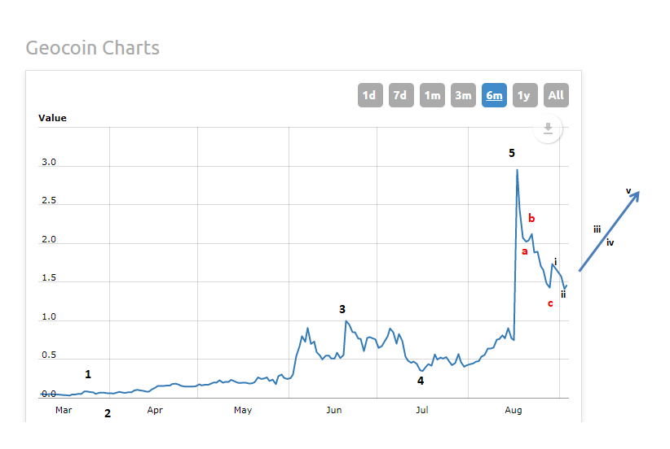Select the wave 3 label
Viewport: 670px width, 449px height.
click(x=342, y=309)
